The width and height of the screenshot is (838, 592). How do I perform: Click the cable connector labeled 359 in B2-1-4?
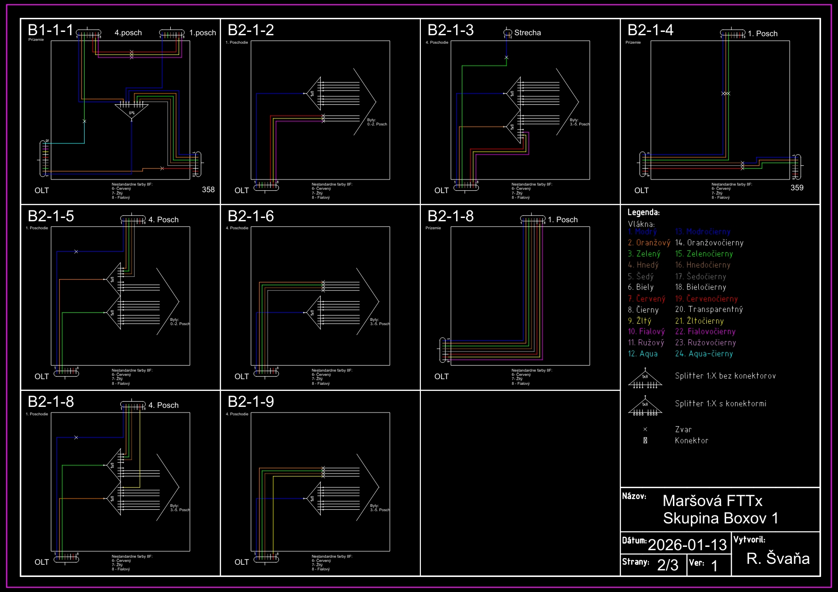point(796,167)
